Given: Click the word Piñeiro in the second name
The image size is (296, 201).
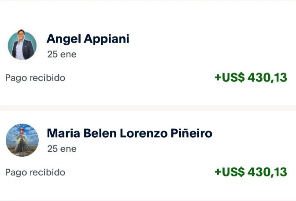Looking at the screenshot, I should (x=192, y=133).
